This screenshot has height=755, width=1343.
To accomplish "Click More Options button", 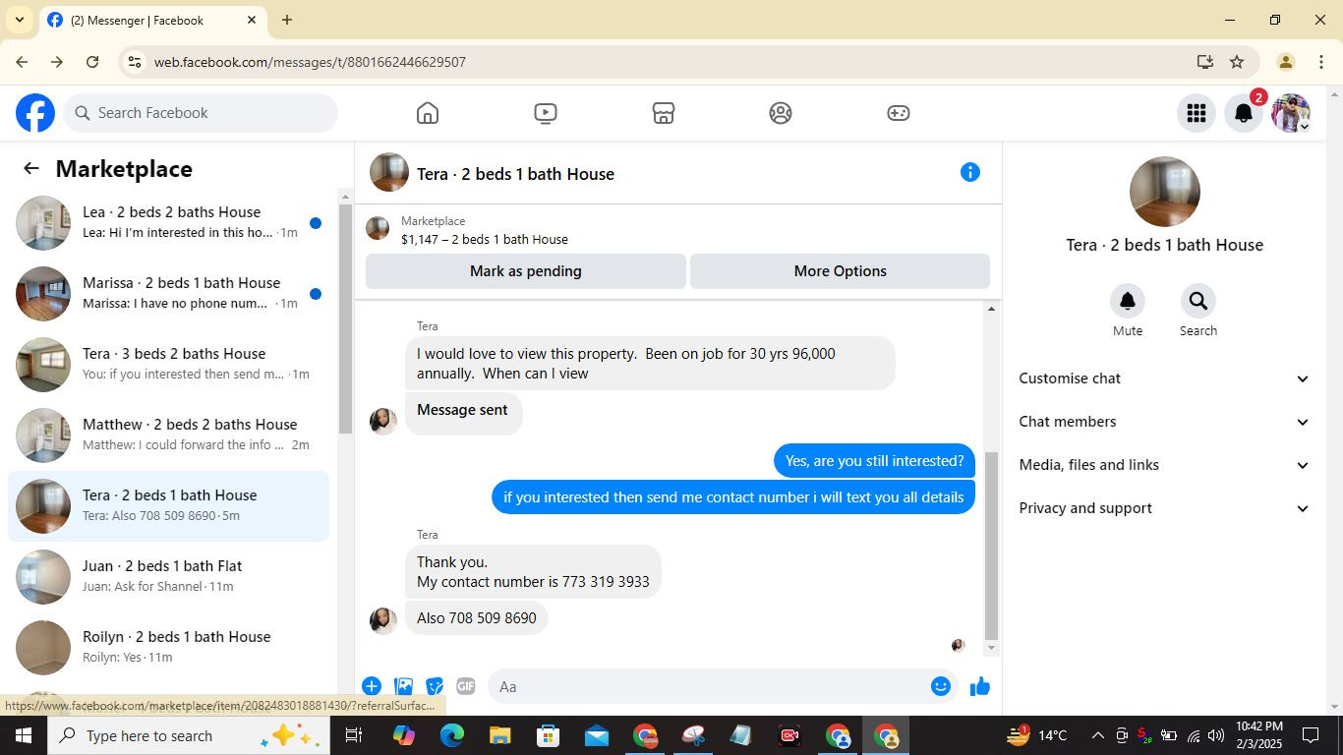I will coord(840,271).
